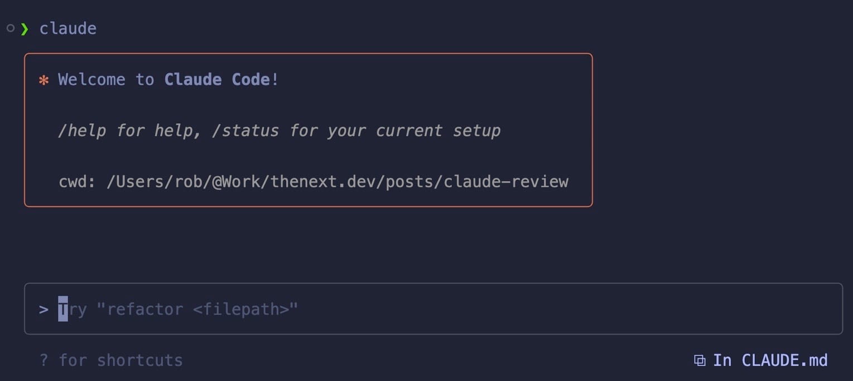
Task: Click the "?" shortcuts symbol
Action: pos(44,360)
